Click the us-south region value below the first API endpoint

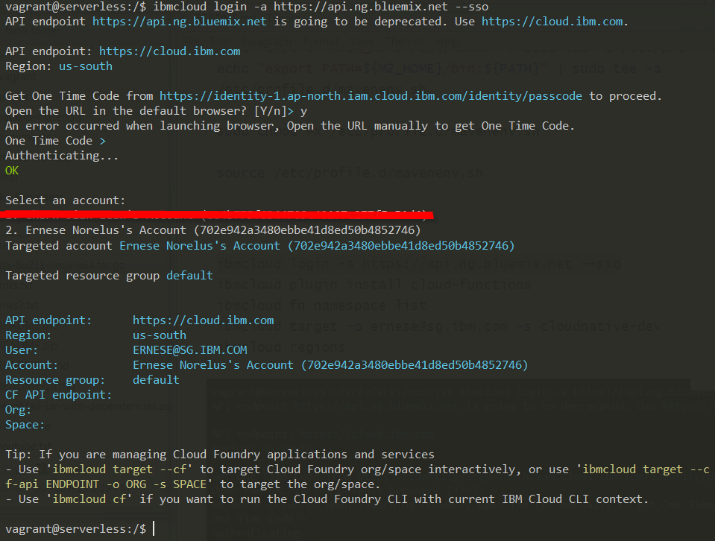(86, 66)
